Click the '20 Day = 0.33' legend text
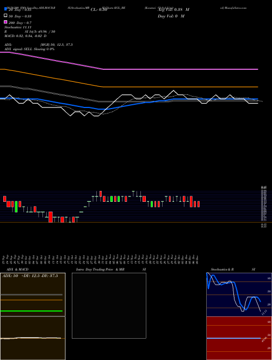Image resolution: width=272 pixels, height=360 pixels. coord(20,10)
